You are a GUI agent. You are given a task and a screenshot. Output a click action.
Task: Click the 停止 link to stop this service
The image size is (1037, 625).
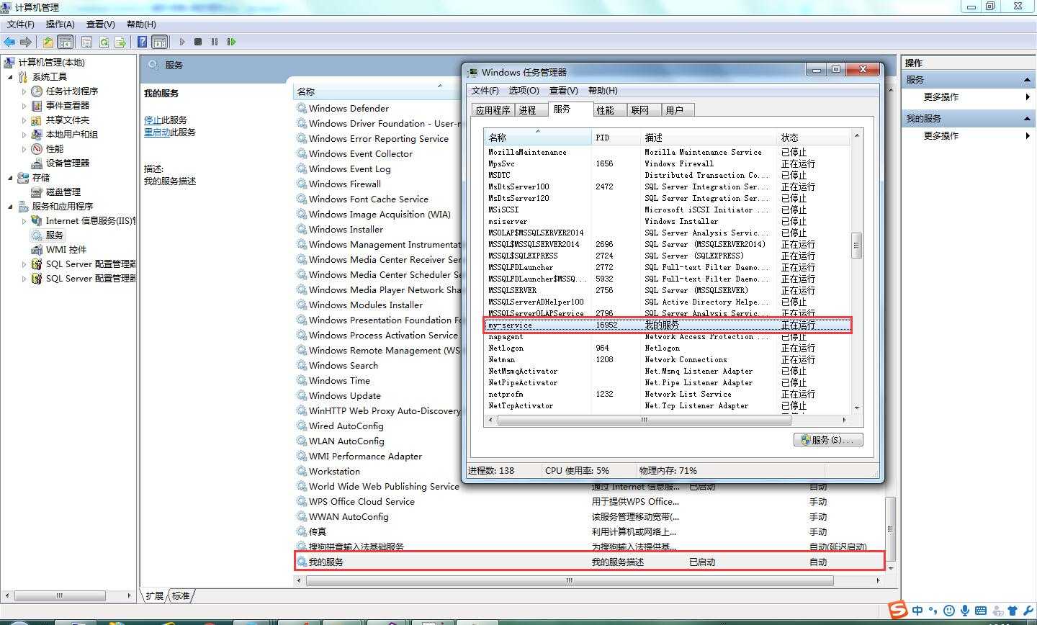tap(153, 120)
